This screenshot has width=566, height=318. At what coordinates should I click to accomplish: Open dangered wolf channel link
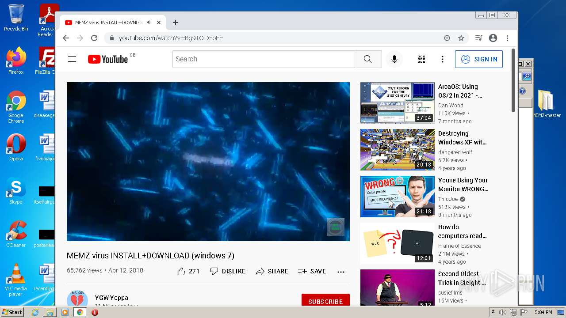click(x=455, y=152)
